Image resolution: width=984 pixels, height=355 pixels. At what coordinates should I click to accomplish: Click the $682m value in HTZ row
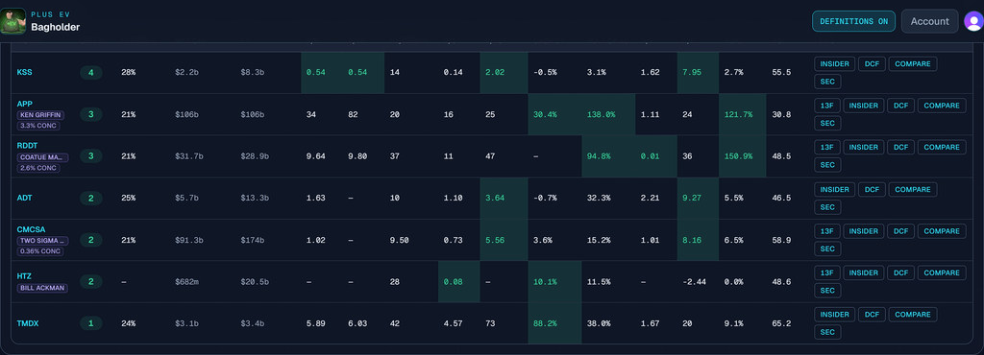pyautogui.click(x=187, y=282)
